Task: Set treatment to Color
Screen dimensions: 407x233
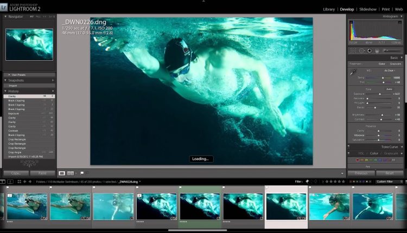Action: 381,64
